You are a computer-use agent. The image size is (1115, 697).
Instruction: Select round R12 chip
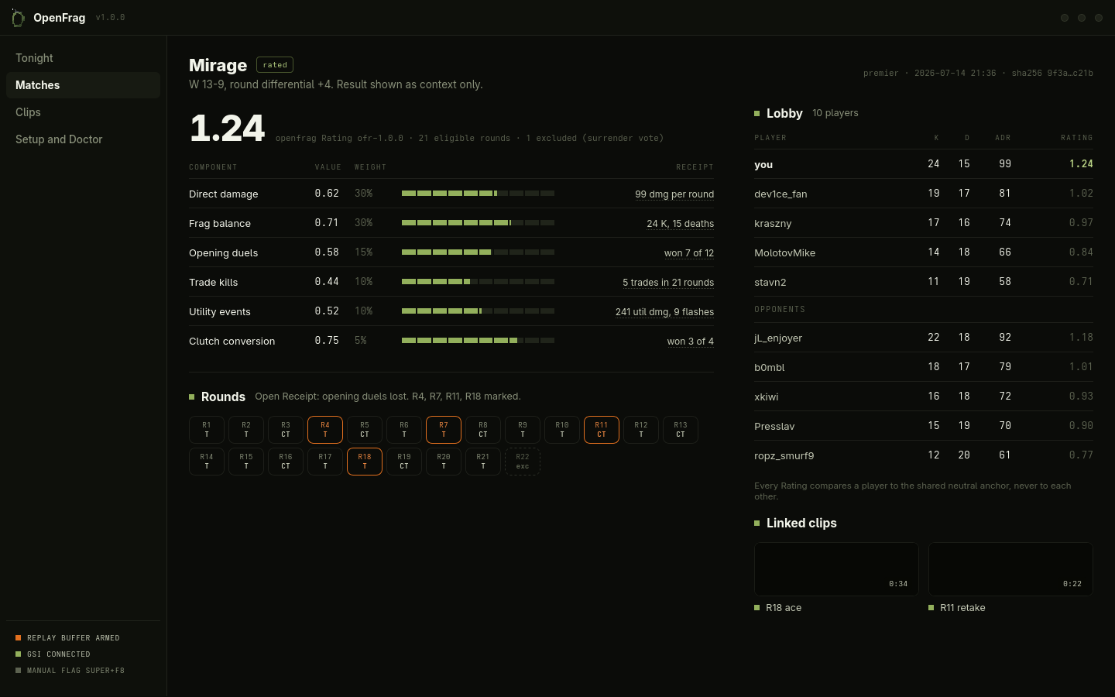[x=641, y=430]
